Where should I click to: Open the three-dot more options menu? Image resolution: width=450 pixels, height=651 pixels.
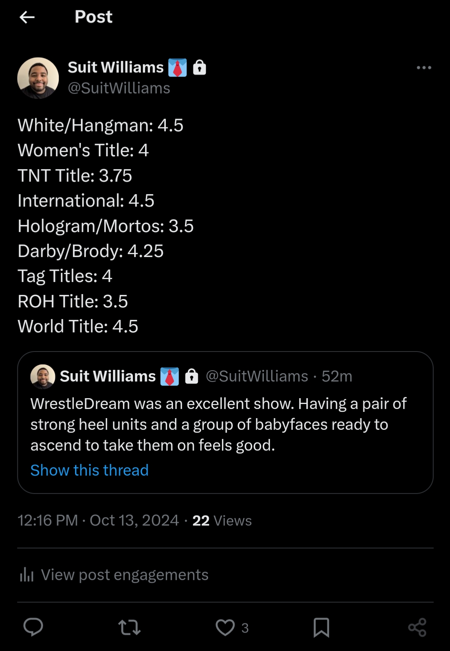pyautogui.click(x=424, y=67)
